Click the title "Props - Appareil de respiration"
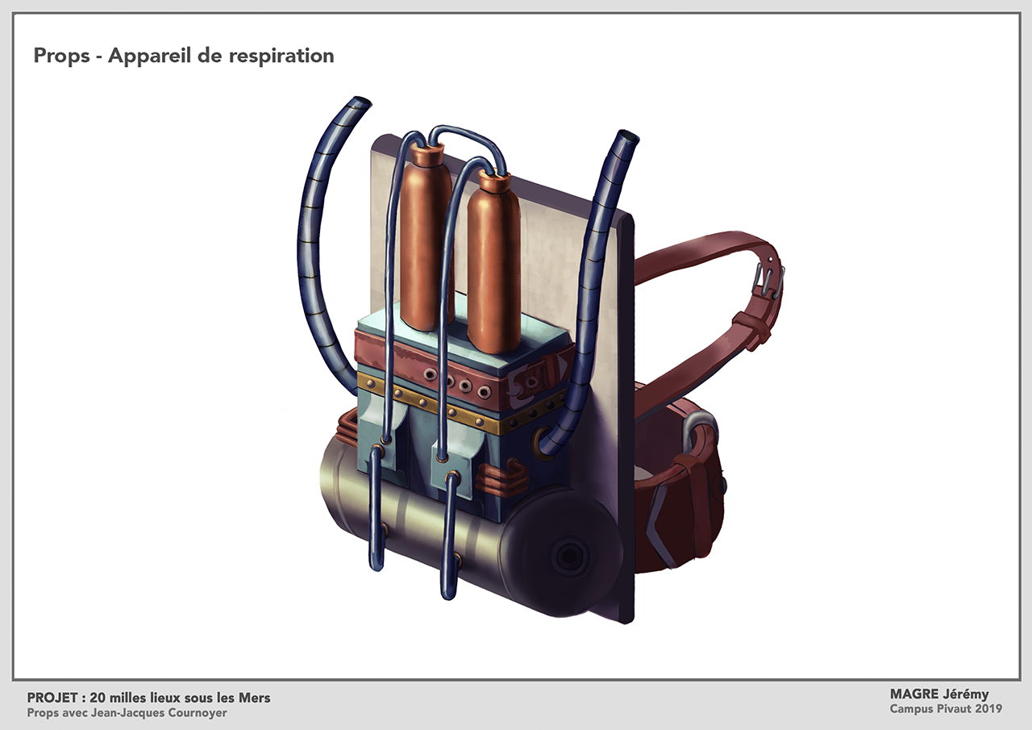 pos(184,56)
